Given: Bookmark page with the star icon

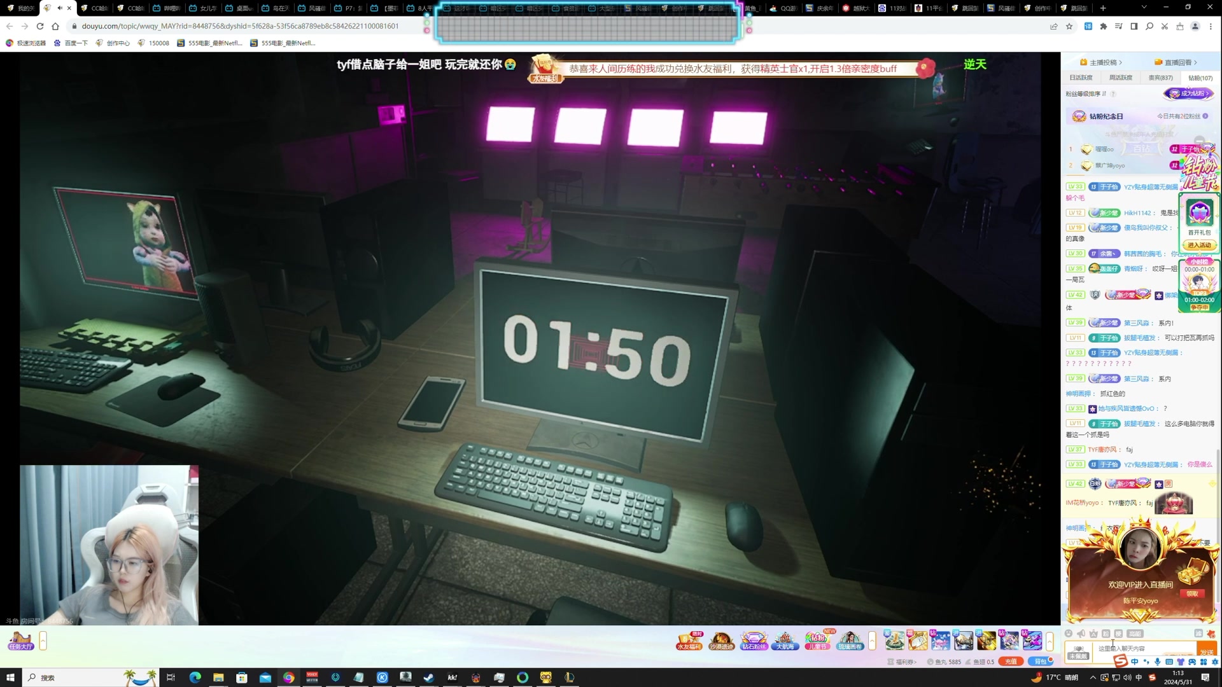Looking at the screenshot, I should click(x=1069, y=26).
